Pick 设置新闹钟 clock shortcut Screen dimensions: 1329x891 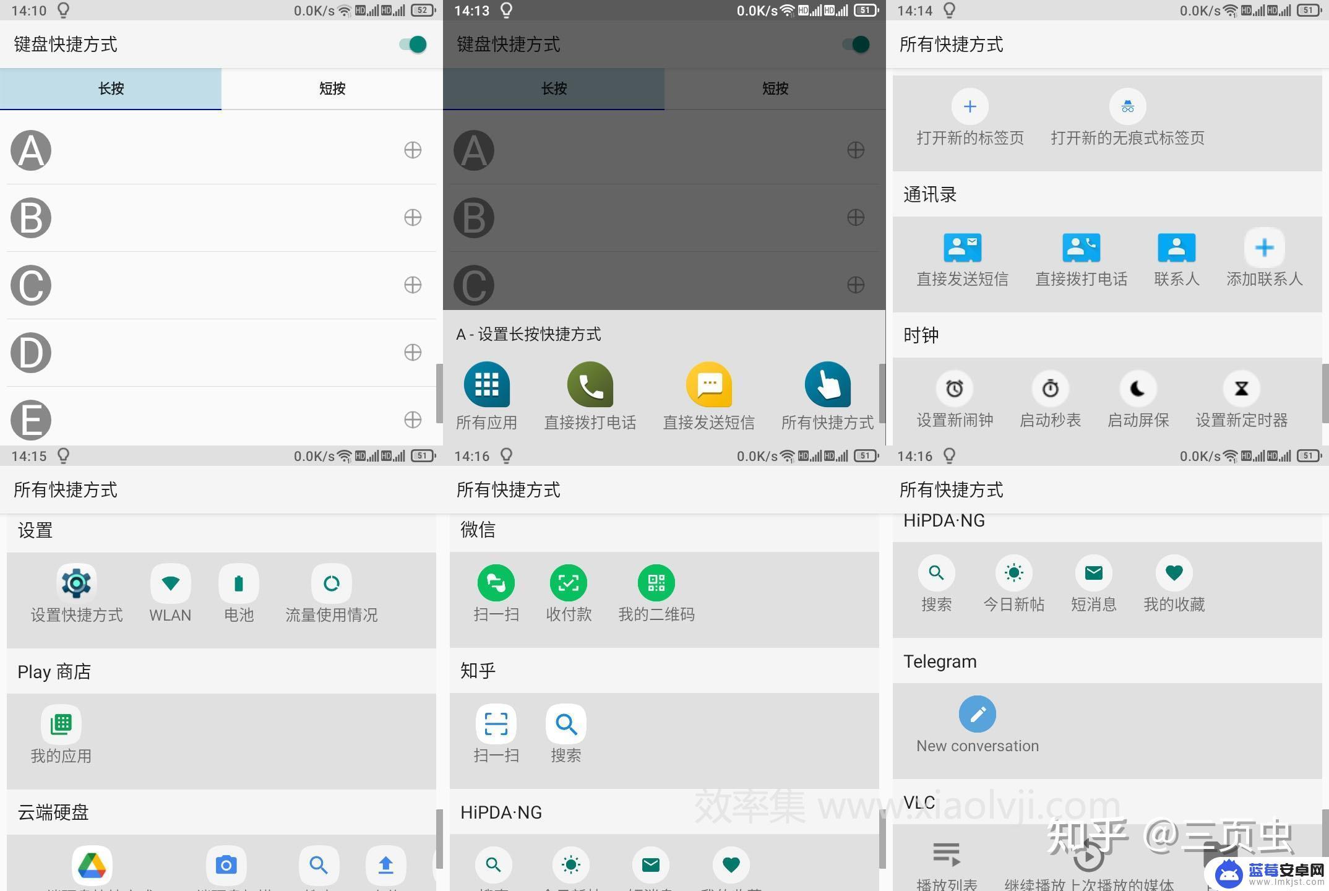click(x=955, y=400)
